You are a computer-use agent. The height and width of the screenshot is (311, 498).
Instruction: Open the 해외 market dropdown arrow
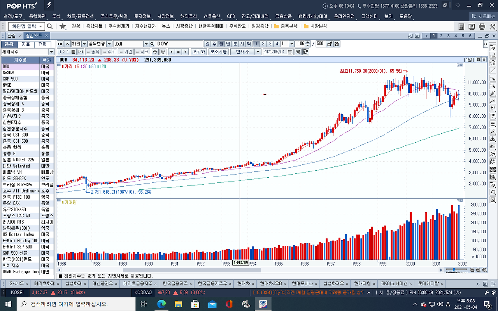84,44
